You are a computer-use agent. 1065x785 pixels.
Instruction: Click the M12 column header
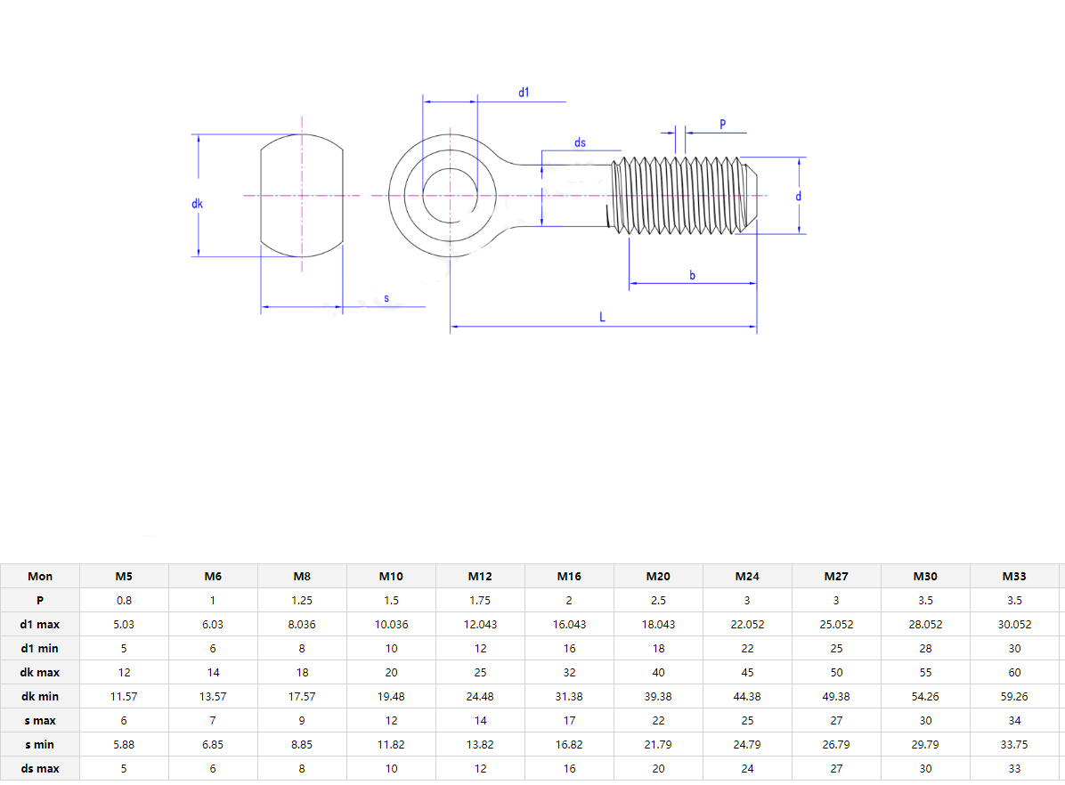pyautogui.click(x=480, y=576)
